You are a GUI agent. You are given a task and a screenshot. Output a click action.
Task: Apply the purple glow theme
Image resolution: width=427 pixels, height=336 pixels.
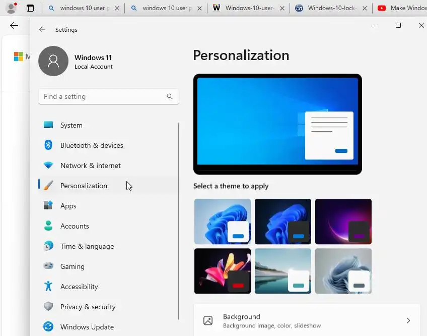343,221
